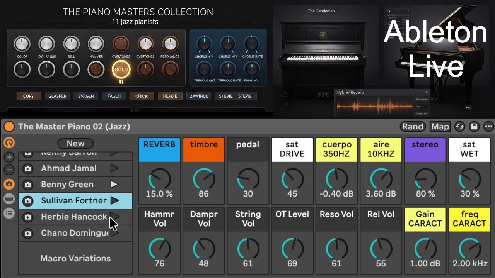Click the timbre macro knob
This screenshot has width=495, height=278.
pyautogui.click(x=204, y=179)
